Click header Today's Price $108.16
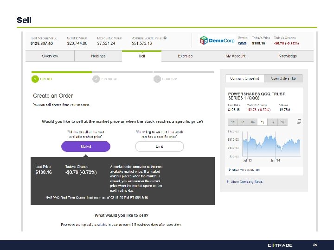The width and height of the screenshot is (334, 250). click(x=258, y=44)
